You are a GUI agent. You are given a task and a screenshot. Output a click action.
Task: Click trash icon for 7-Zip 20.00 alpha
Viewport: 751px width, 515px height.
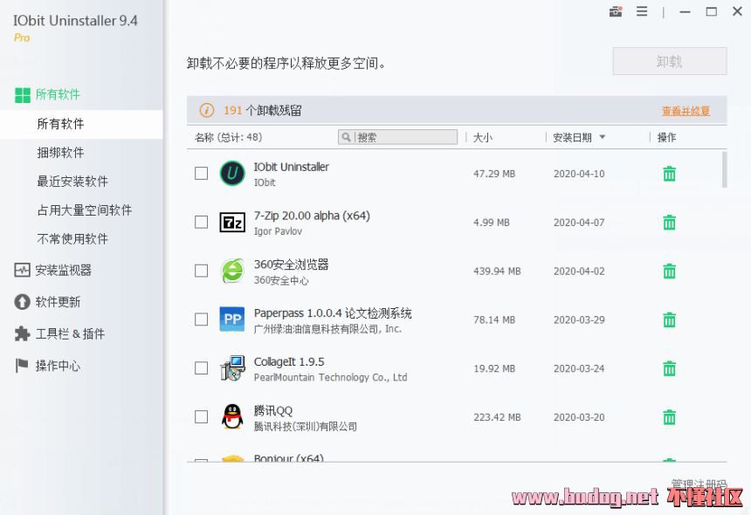point(669,222)
